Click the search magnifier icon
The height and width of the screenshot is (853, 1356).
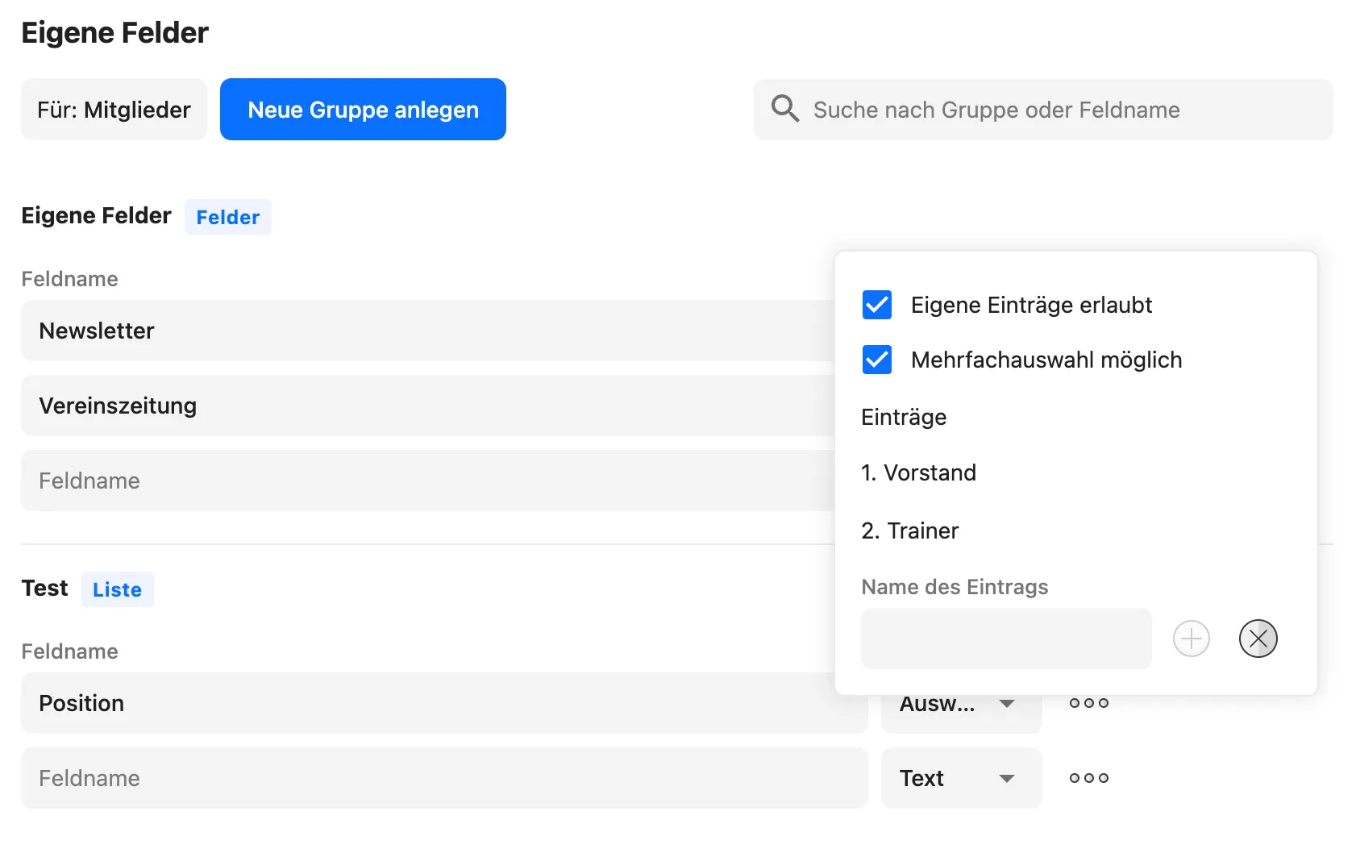[784, 108]
